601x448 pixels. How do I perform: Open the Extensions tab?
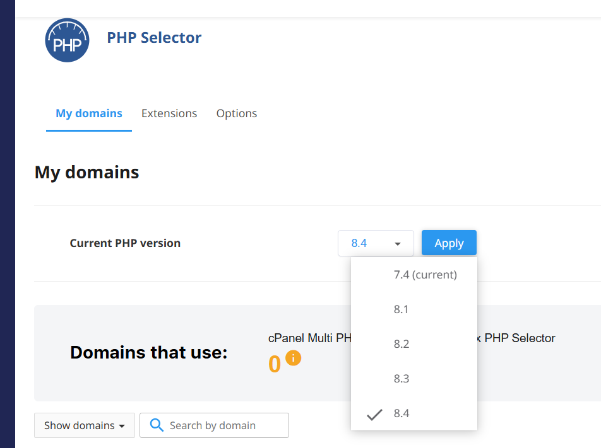point(169,113)
